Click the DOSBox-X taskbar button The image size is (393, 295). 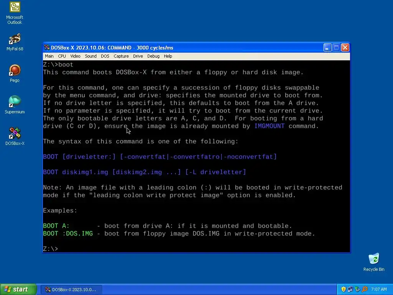tap(71, 290)
